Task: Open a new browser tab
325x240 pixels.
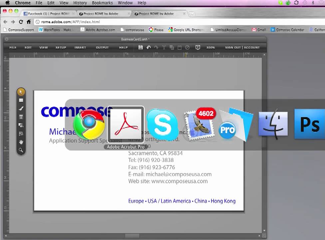Action: coord(192,14)
